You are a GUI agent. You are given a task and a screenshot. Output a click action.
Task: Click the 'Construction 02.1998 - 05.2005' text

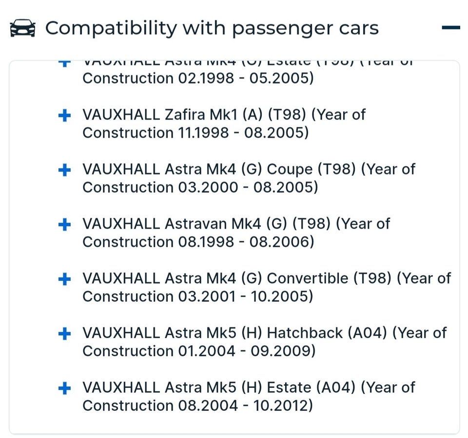pos(198,78)
